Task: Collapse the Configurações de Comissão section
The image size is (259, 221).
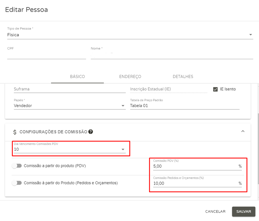Action: [x=243, y=131]
